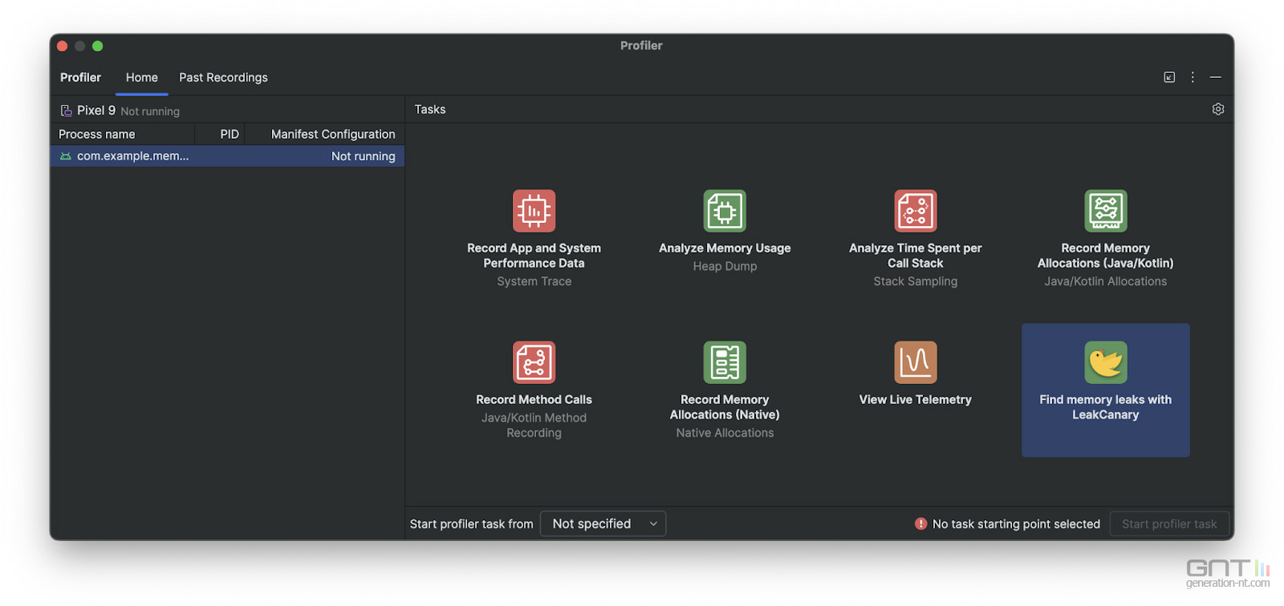The height and width of the screenshot is (606, 1284).
Task: Open Tasks settings gear
Action: point(1217,109)
